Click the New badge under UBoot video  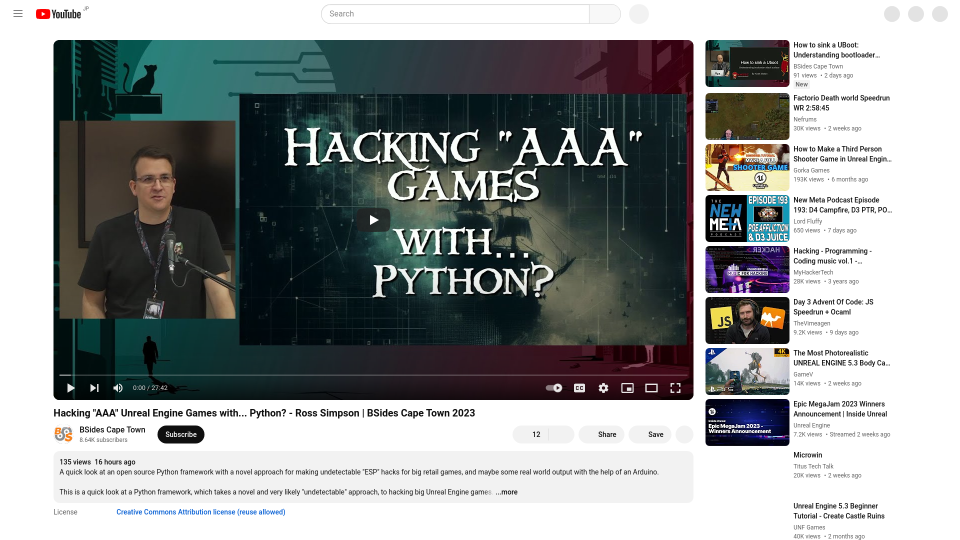[x=801, y=84]
